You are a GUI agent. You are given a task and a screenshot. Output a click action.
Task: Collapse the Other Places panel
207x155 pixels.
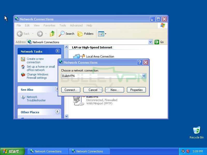pos(57,111)
